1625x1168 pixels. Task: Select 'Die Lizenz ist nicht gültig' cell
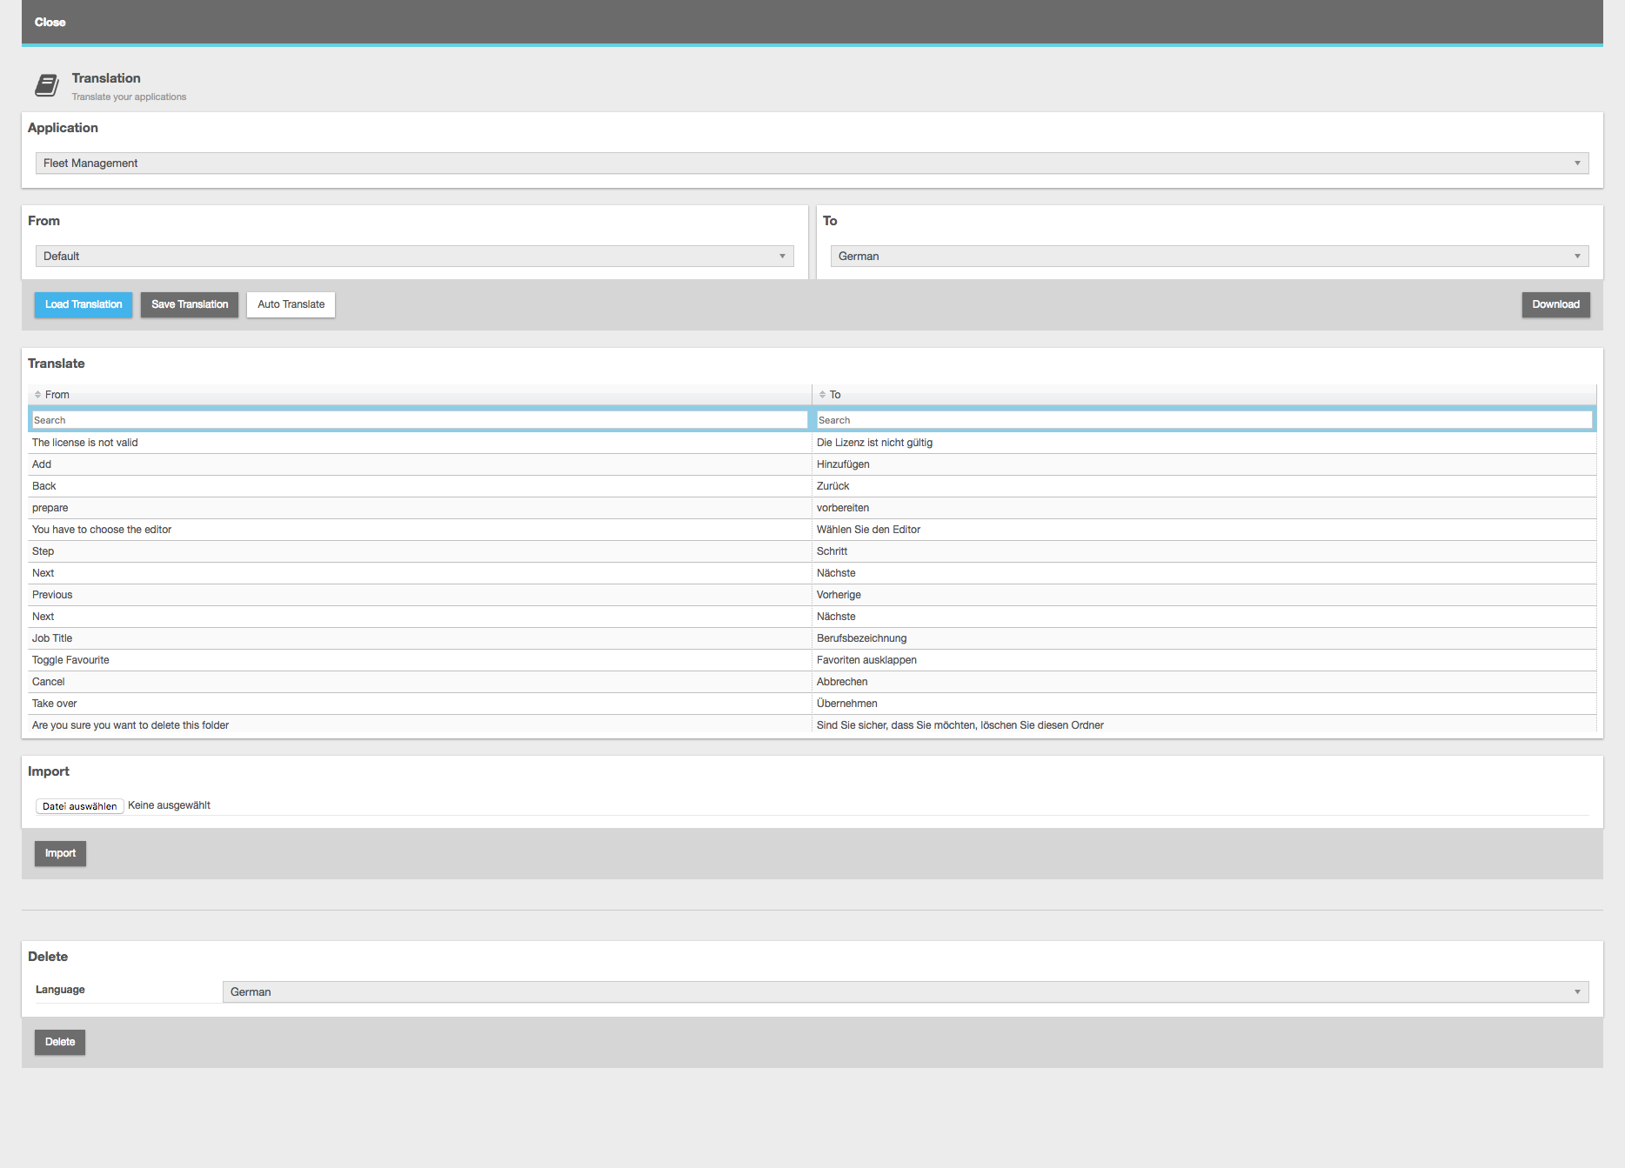1204,443
